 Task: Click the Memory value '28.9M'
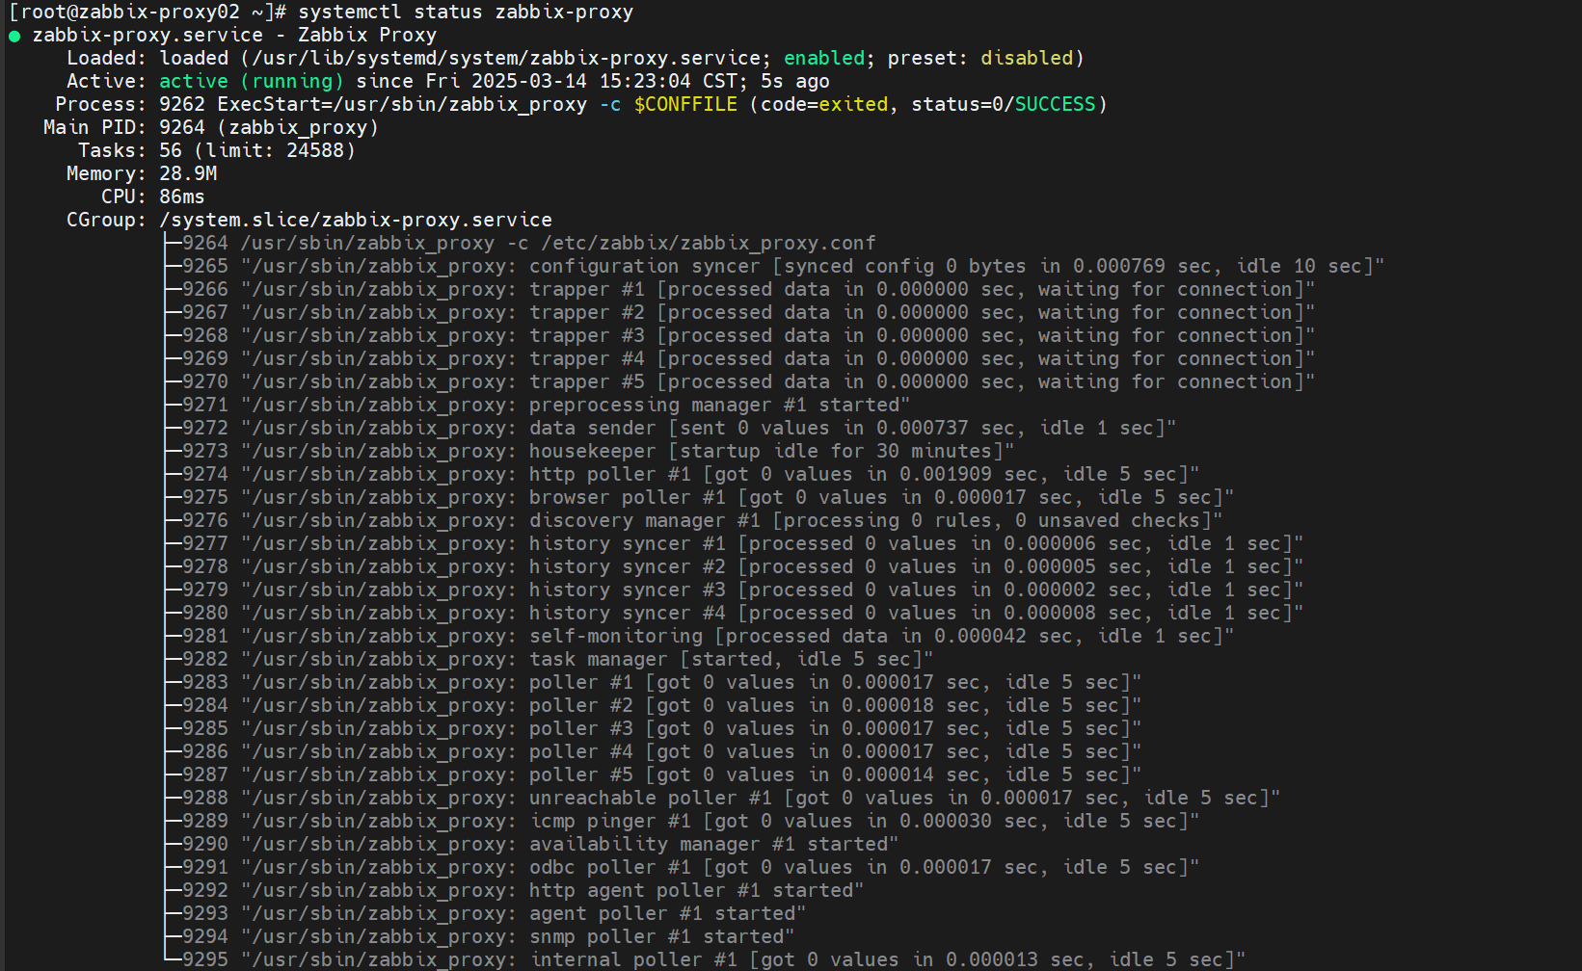tap(188, 173)
